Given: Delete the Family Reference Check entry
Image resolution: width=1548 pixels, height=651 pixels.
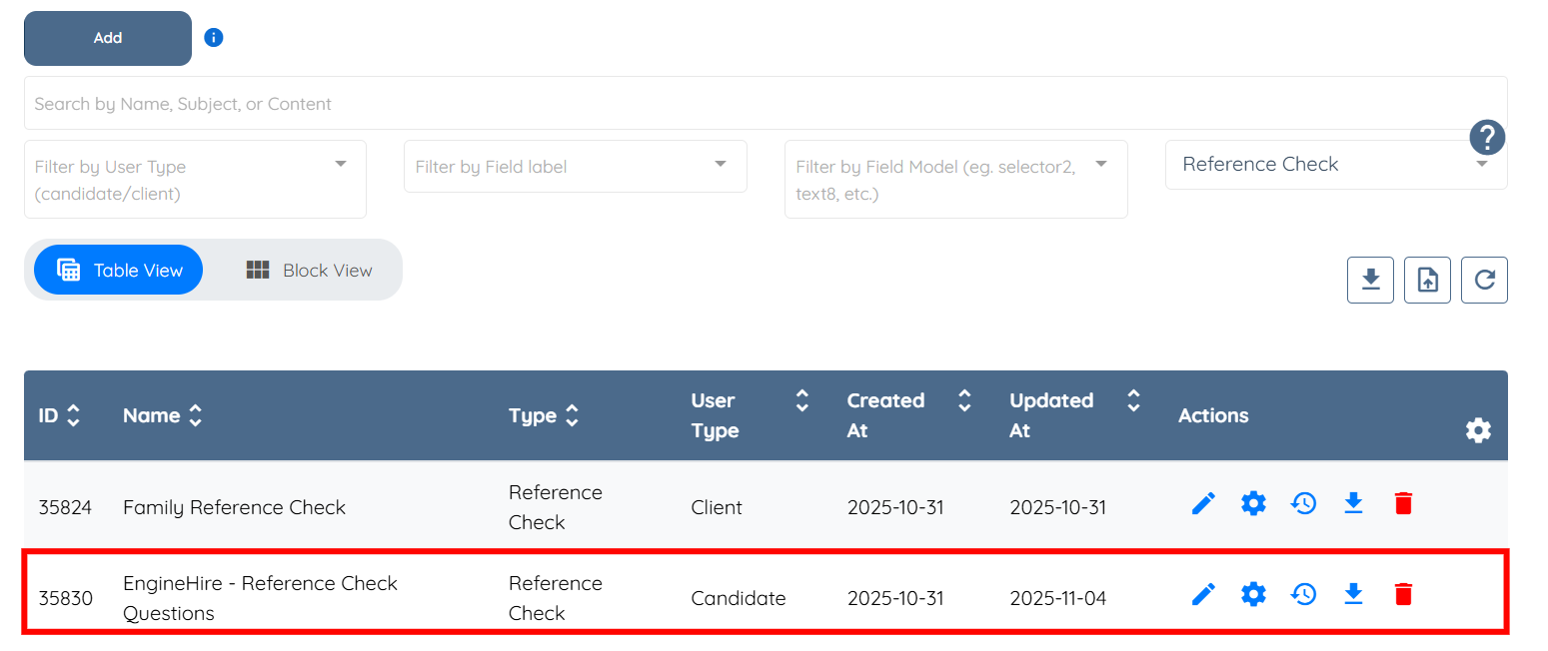Looking at the screenshot, I should 1403,504.
